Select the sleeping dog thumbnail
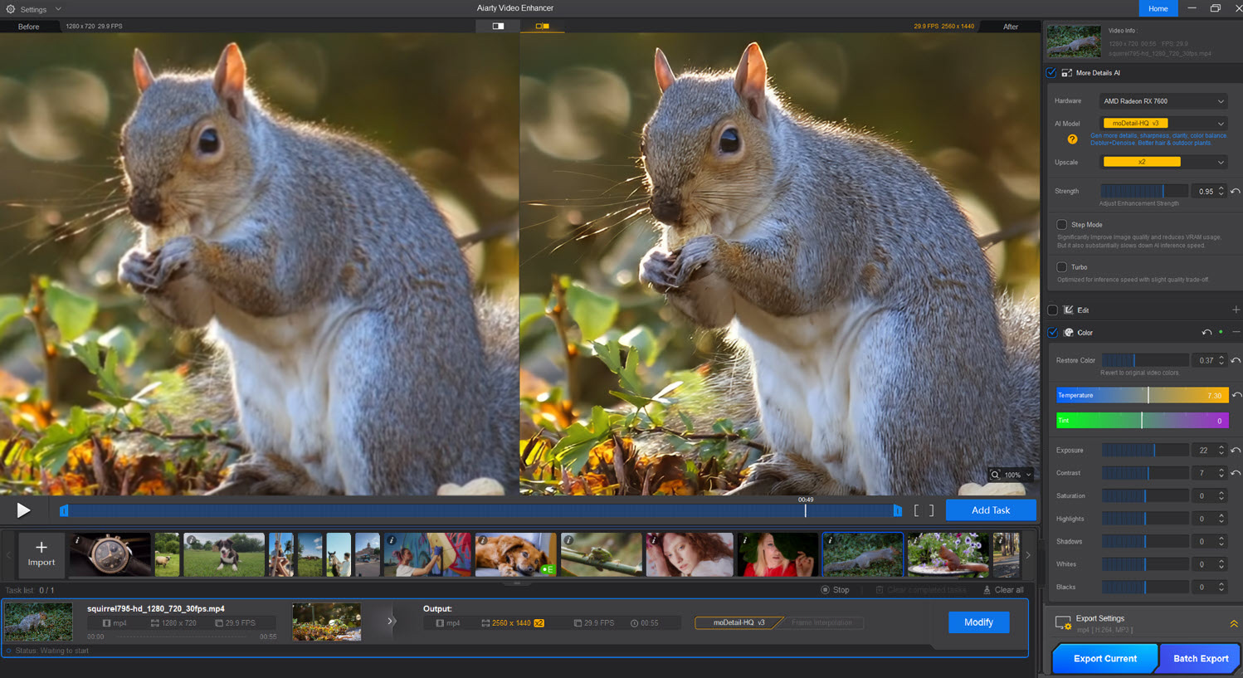 [515, 554]
